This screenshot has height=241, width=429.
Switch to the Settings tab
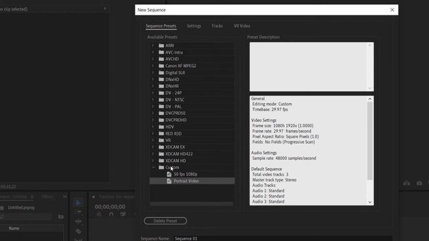pyautogui.click(x=194, y=26)
